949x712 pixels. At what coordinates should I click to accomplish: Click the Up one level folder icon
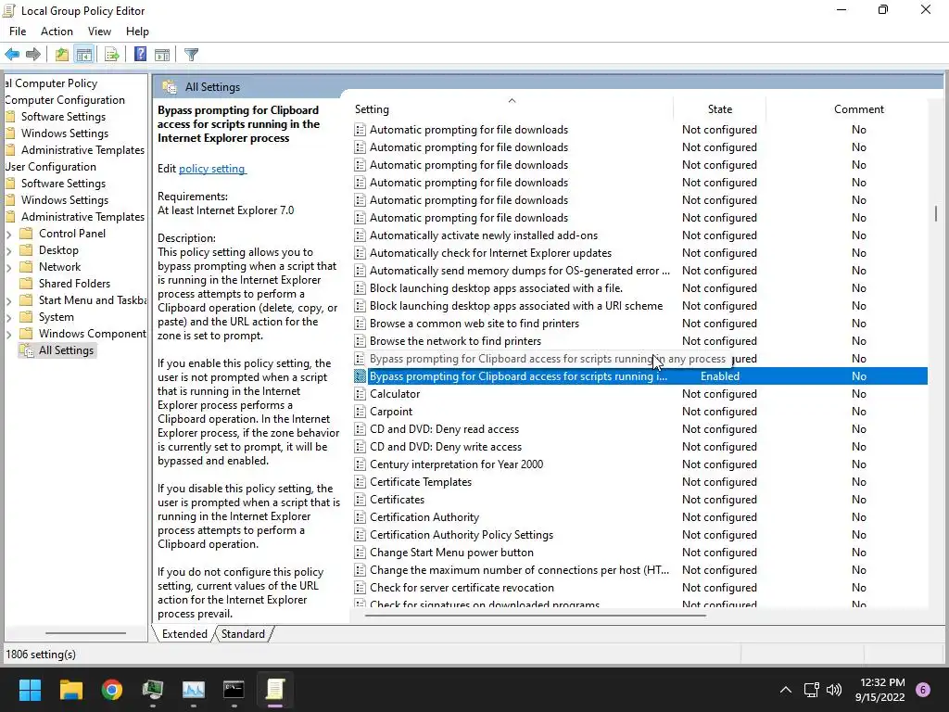(62, 55)
